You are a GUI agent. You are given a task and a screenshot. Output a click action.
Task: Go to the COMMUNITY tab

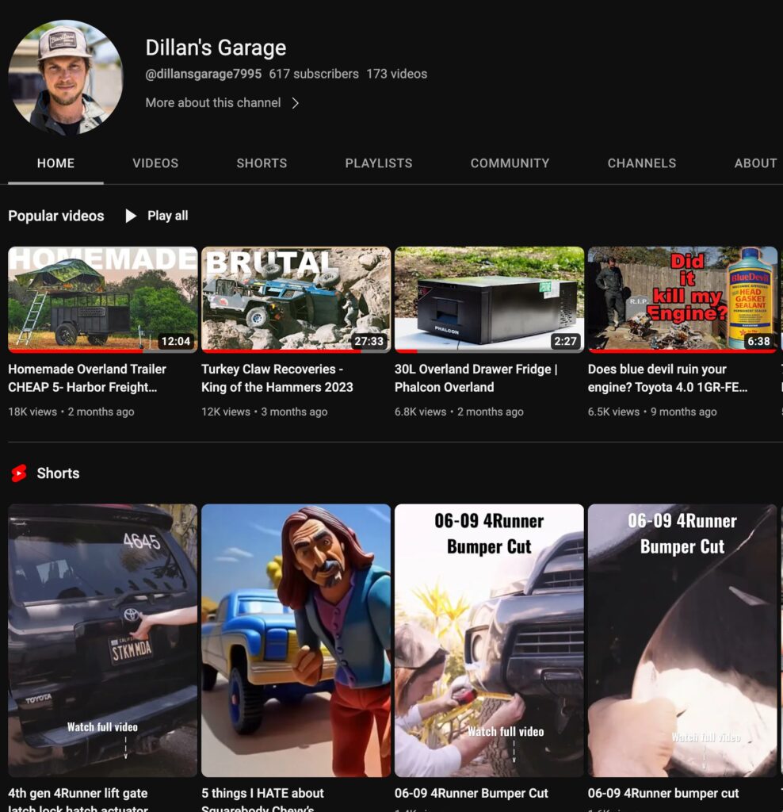point(510,163)
